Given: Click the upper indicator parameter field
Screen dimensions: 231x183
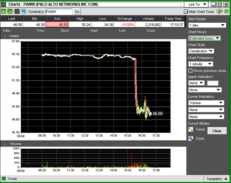Looking at the screenshot, I should 213,83.
